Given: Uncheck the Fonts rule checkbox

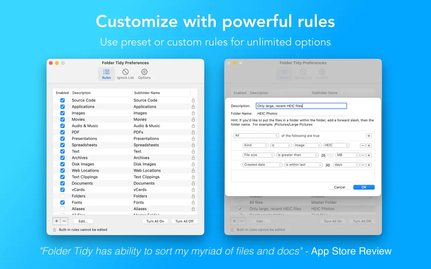Looking at the screenshot, I should 62,202.
